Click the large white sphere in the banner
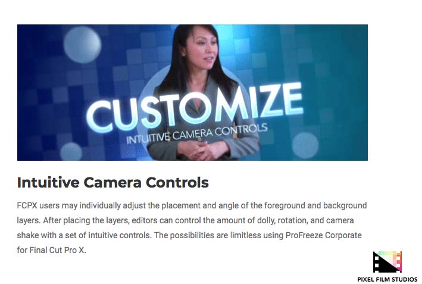Viewport: 422px width, 284px height. tap(82, 45)
